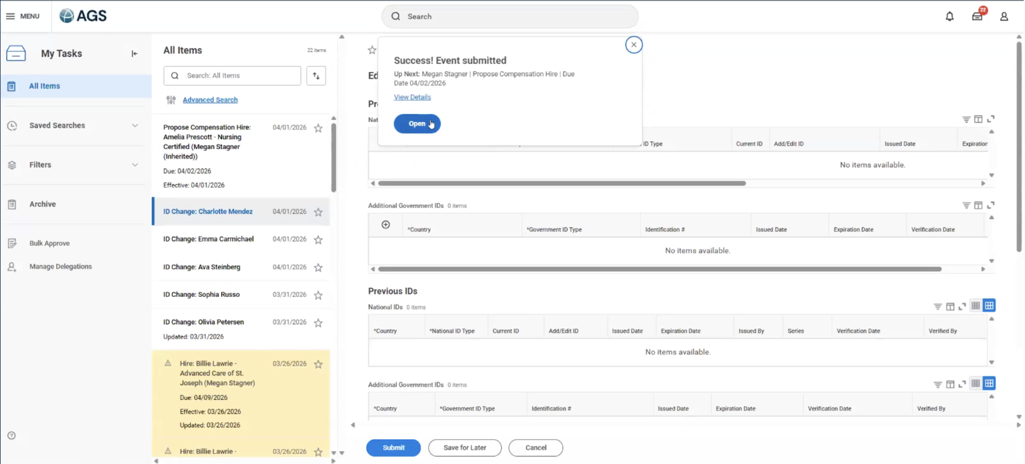Select All Items in My Tasks menu
Image resolution: width=1025 pixels, height=464 pixels.
(x=76, y=86)
